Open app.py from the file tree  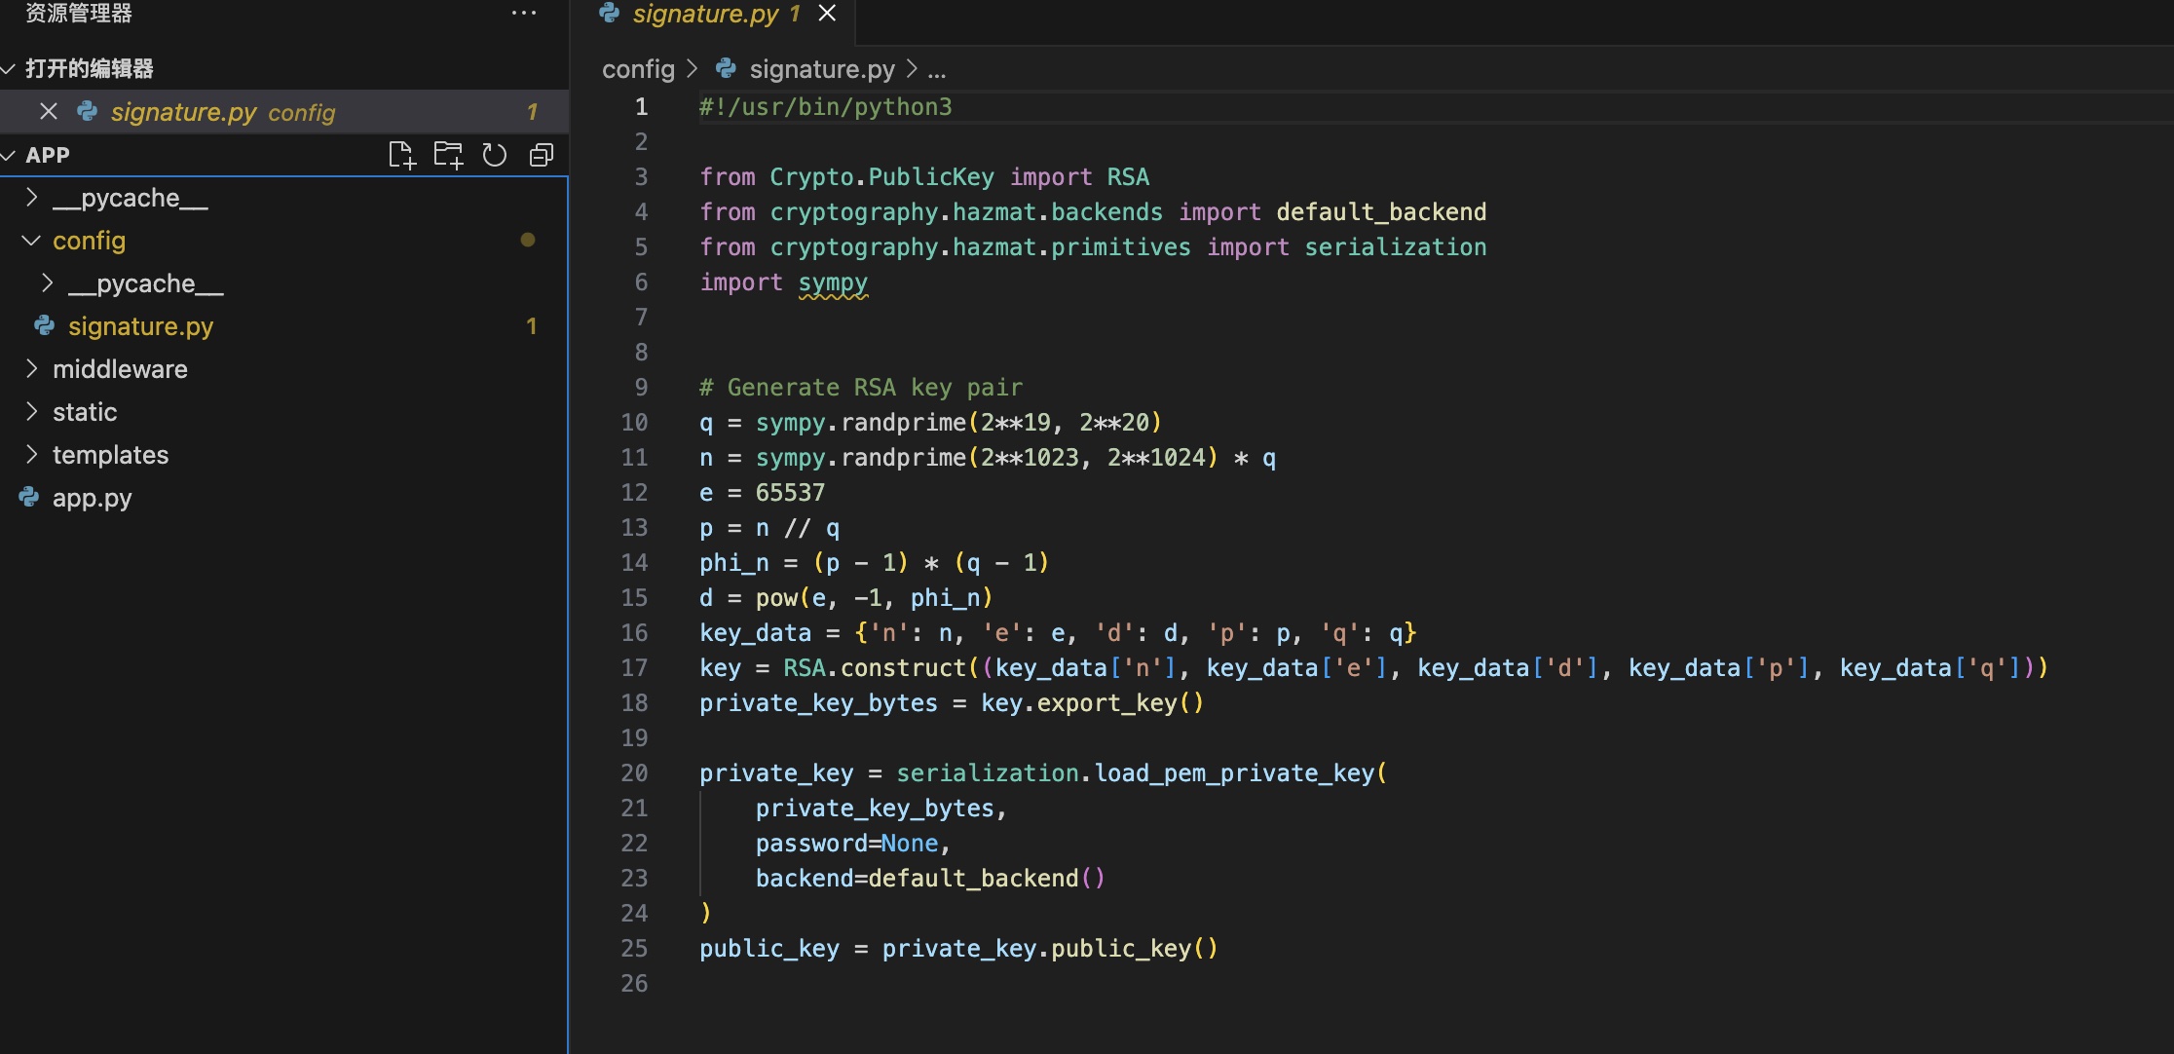tap(92, 498)
